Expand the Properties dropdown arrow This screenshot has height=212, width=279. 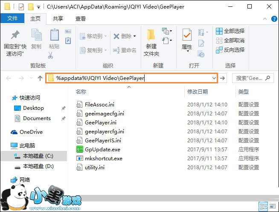[188, 51]
